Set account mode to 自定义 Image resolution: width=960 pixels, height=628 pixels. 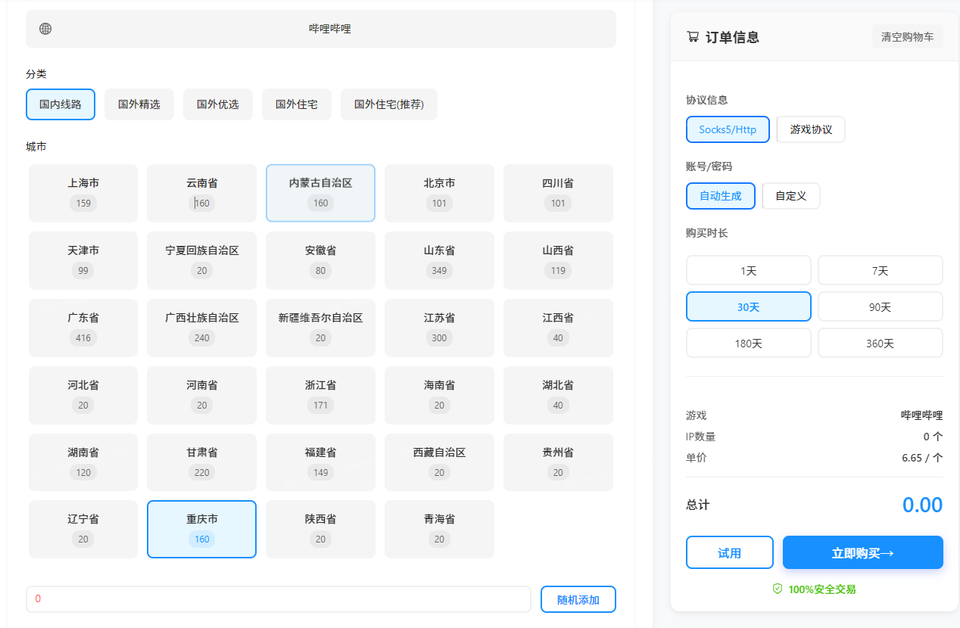(x=790, y=196)
